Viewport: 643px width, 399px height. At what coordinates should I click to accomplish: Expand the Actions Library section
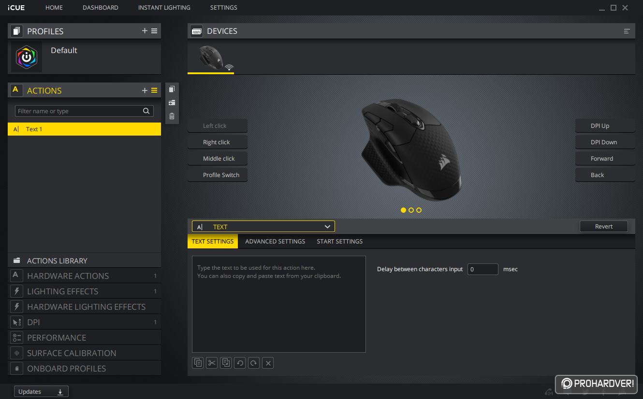pyautogui.click(x=84, y=261)
